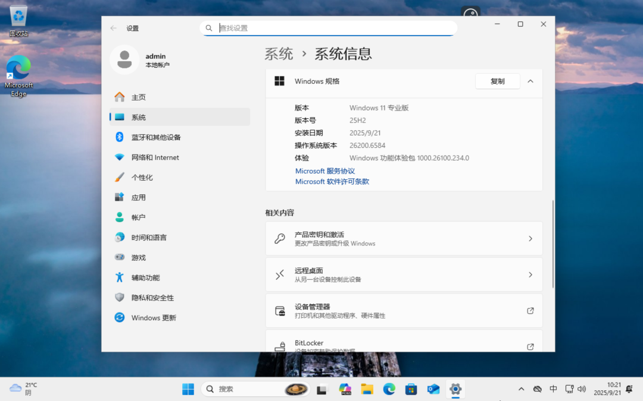Click BitLocker external link arrow
This screenshot has height=401, width=643.
coord(530,346)
